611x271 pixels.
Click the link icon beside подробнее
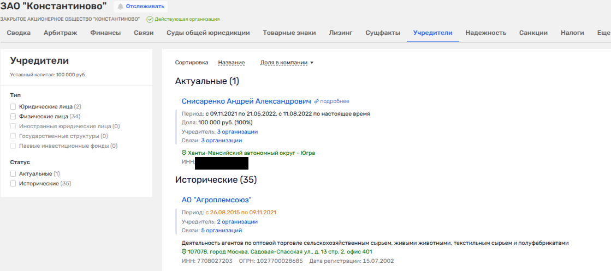tap(317, 101)
